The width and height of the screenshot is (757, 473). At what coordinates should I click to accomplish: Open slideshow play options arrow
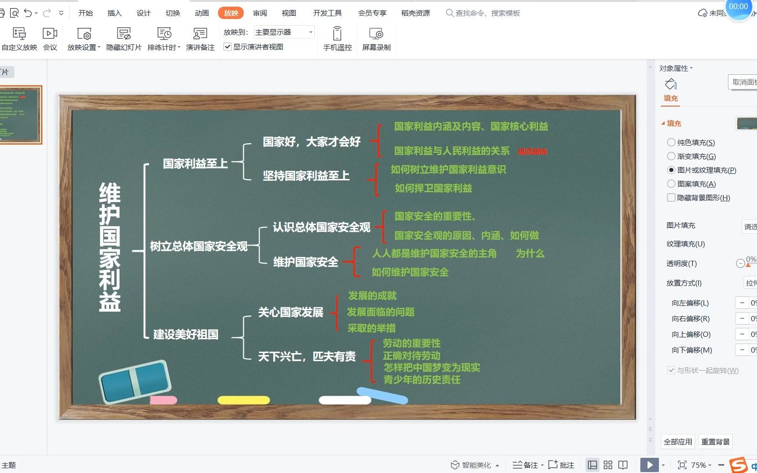663,465
